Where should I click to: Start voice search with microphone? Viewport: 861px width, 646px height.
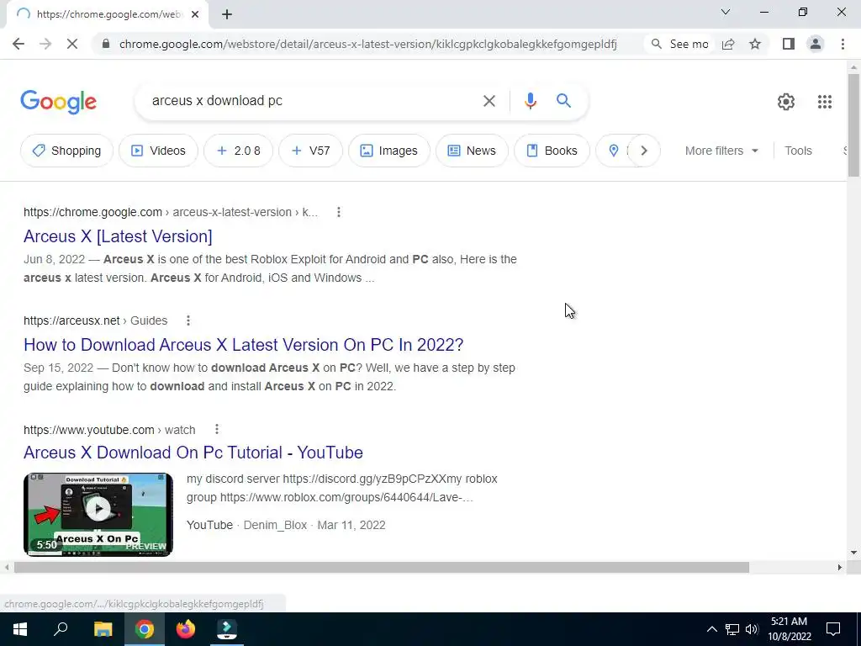pos(530,101)
